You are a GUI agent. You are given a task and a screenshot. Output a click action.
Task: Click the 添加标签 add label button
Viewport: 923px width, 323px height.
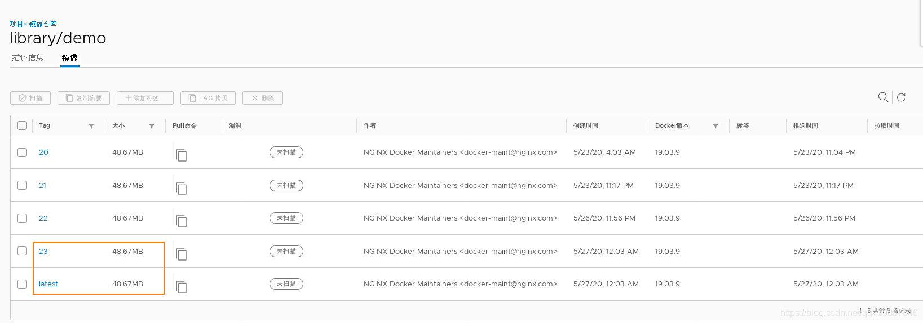145,98
